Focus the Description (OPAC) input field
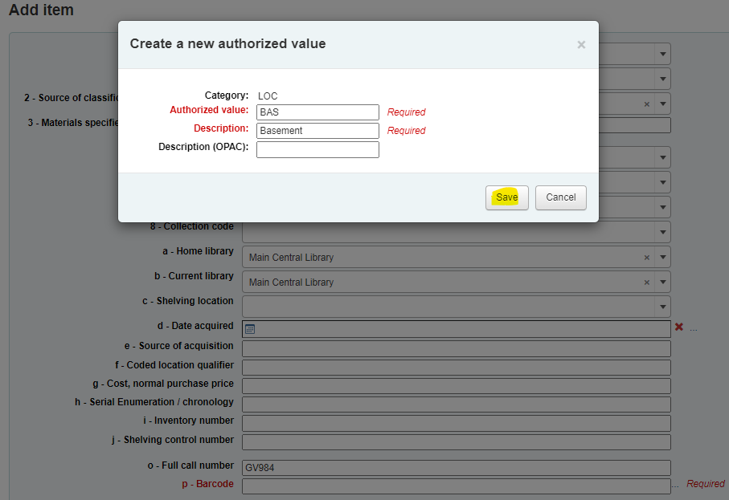The image size is (729, 500). pyautogui.click(x=317, y=149)
